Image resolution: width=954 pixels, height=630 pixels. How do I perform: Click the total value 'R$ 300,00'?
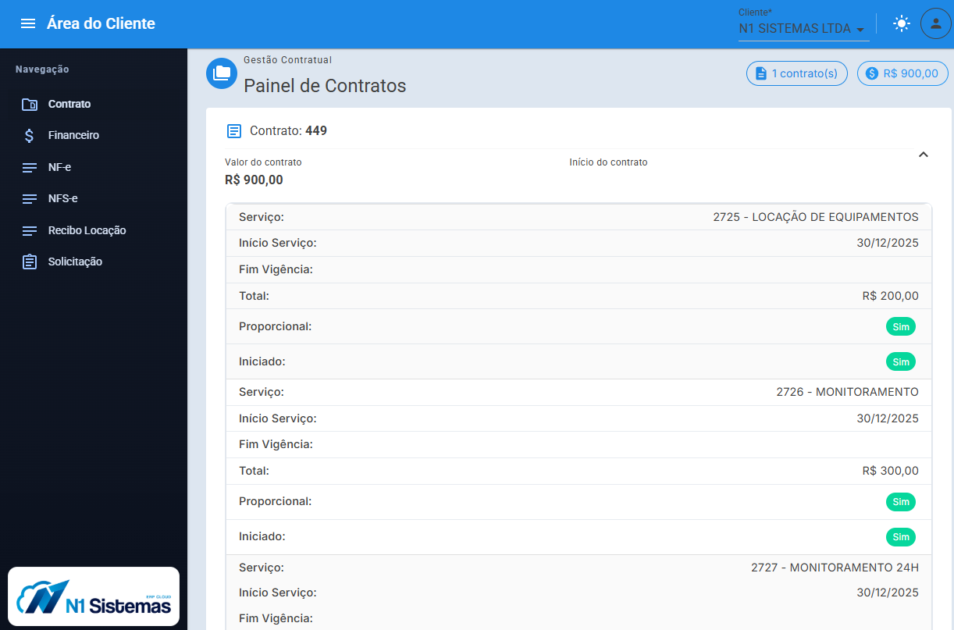tap(891, 471)
